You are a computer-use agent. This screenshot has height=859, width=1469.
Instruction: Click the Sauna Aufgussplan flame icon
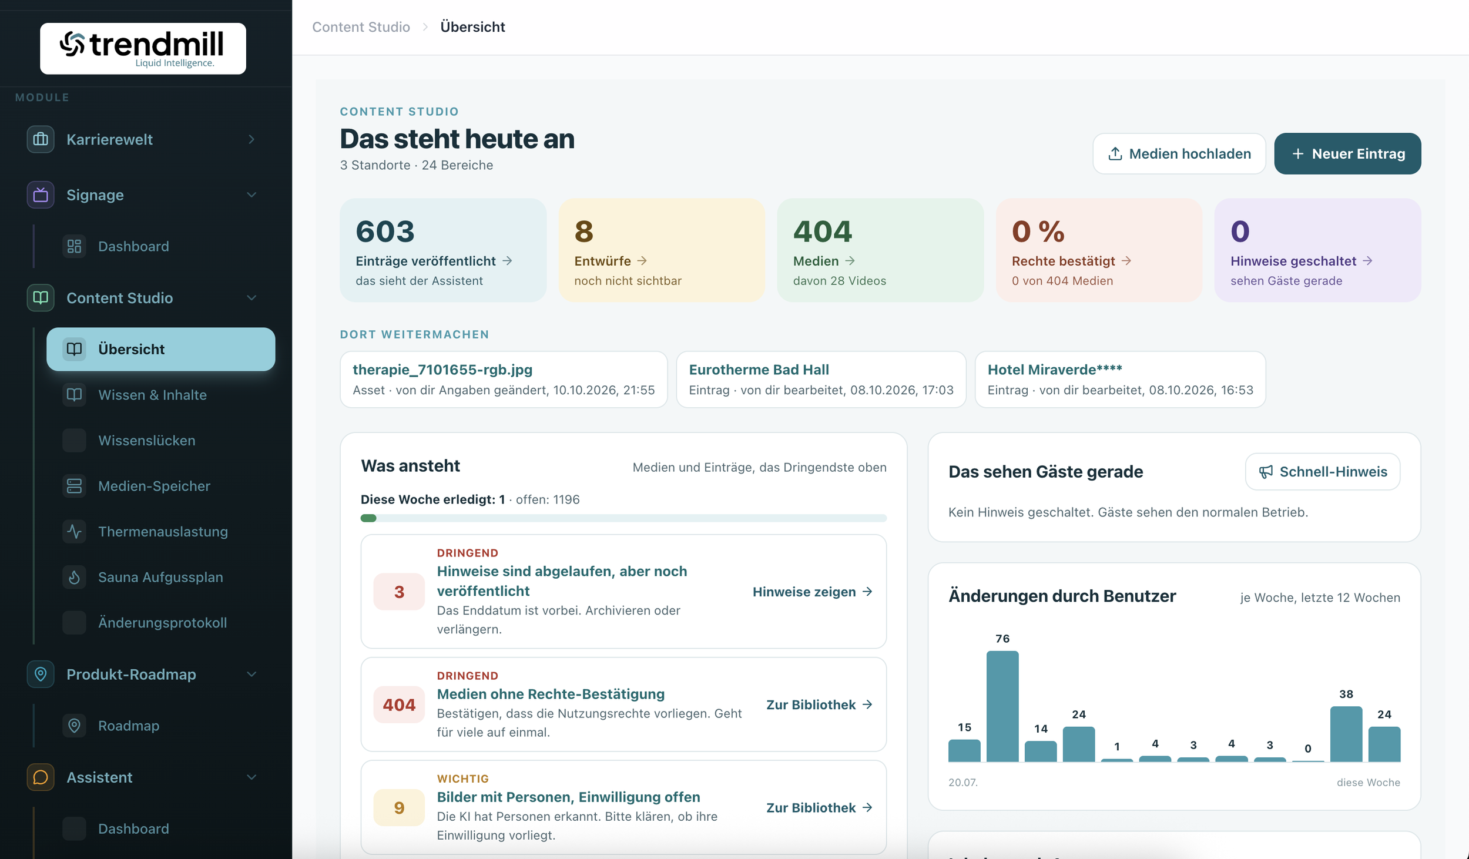tap(74, 577)
